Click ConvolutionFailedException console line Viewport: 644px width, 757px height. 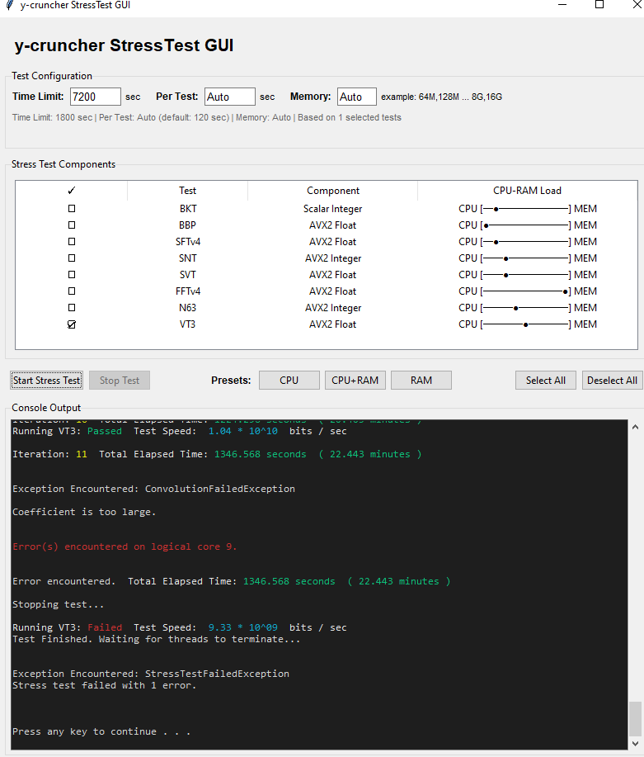click(x=153, y=489)
